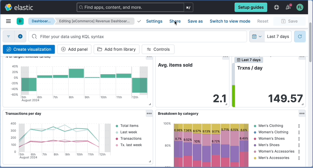The image size is (313, 168).
Task: Open Women's Accessories legend actions menu
Action: pyautogui.click(x=299, y=151)
